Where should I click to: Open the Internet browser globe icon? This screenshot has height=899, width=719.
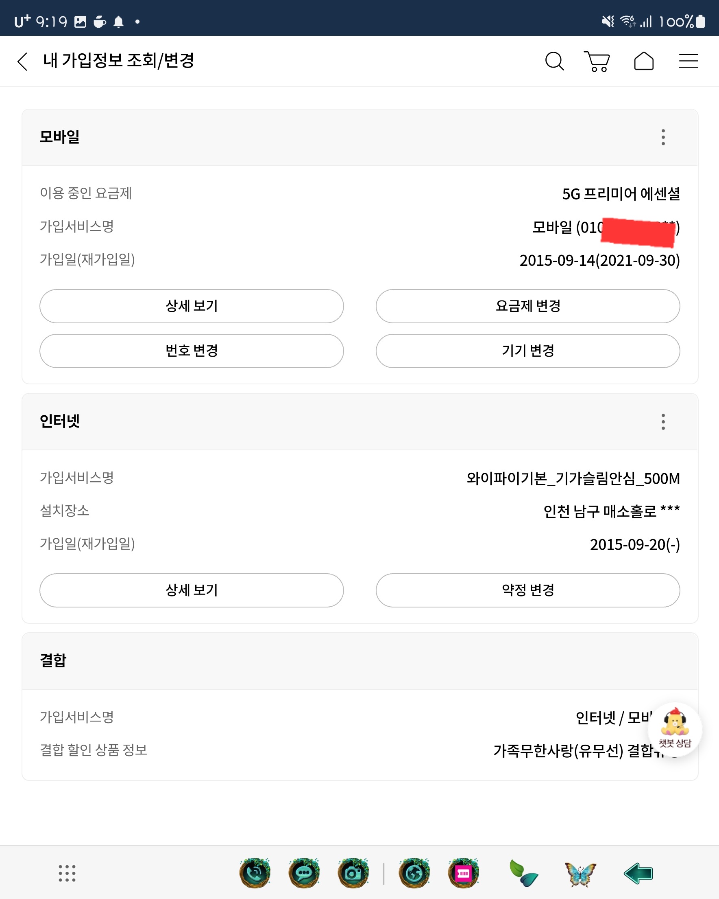(x=414, y=873)
